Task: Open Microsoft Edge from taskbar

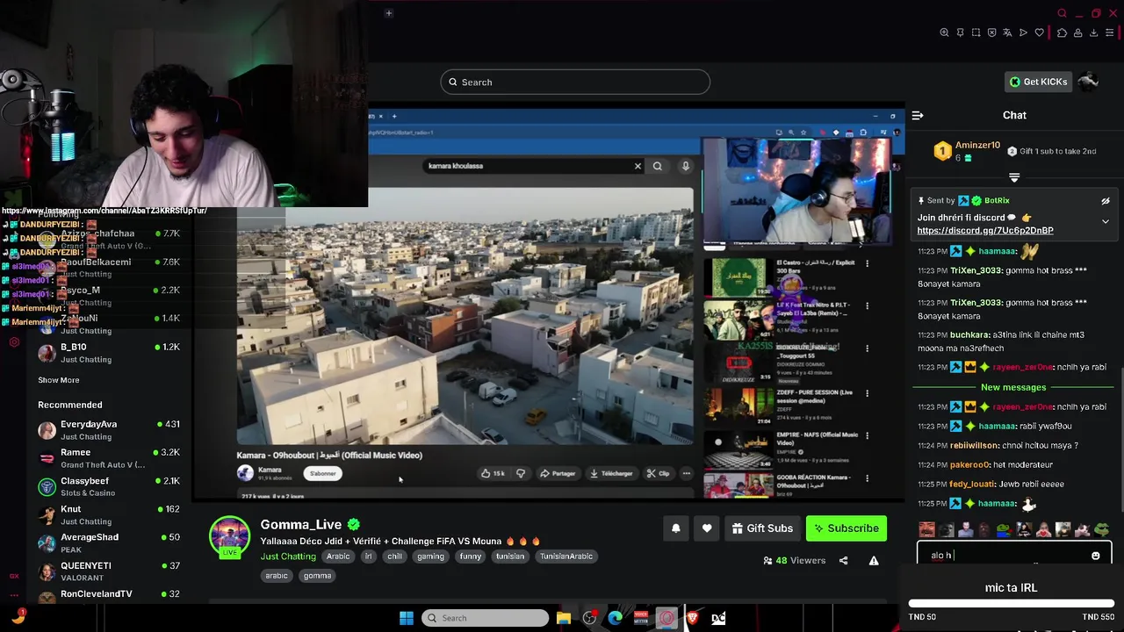Action: 616,618
